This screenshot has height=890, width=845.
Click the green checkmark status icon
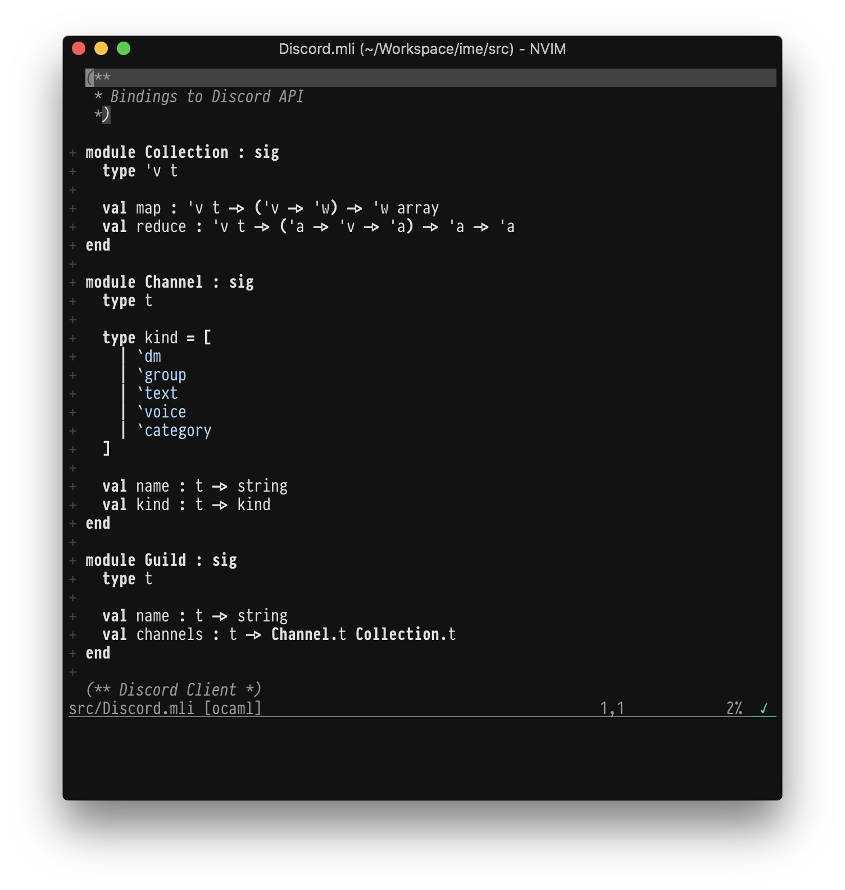(x=764, y=709)
